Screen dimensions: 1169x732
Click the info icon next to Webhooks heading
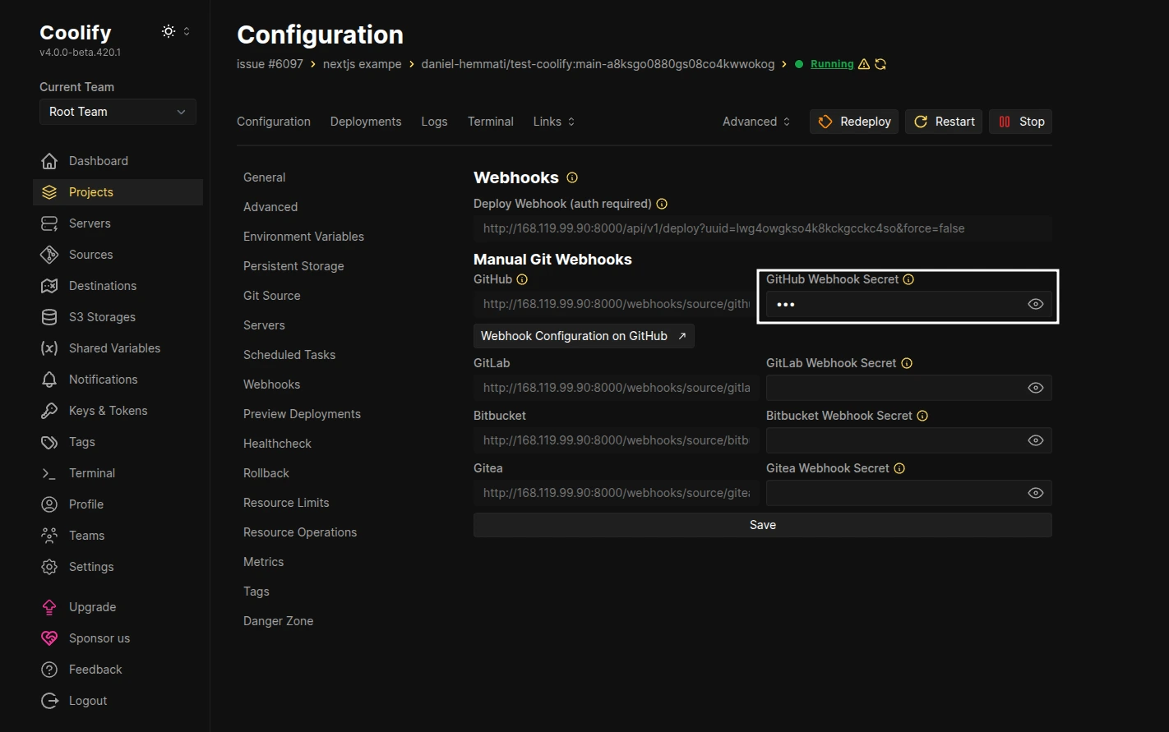571,177
